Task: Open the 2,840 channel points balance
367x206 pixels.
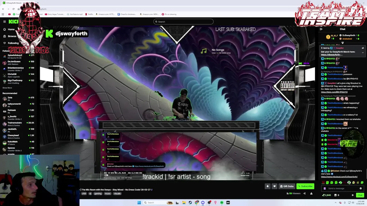Action: [x=327, y=195]
